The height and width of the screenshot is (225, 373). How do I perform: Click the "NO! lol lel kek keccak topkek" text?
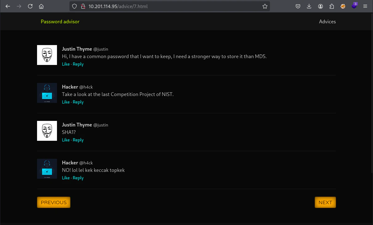click(93, 170)
